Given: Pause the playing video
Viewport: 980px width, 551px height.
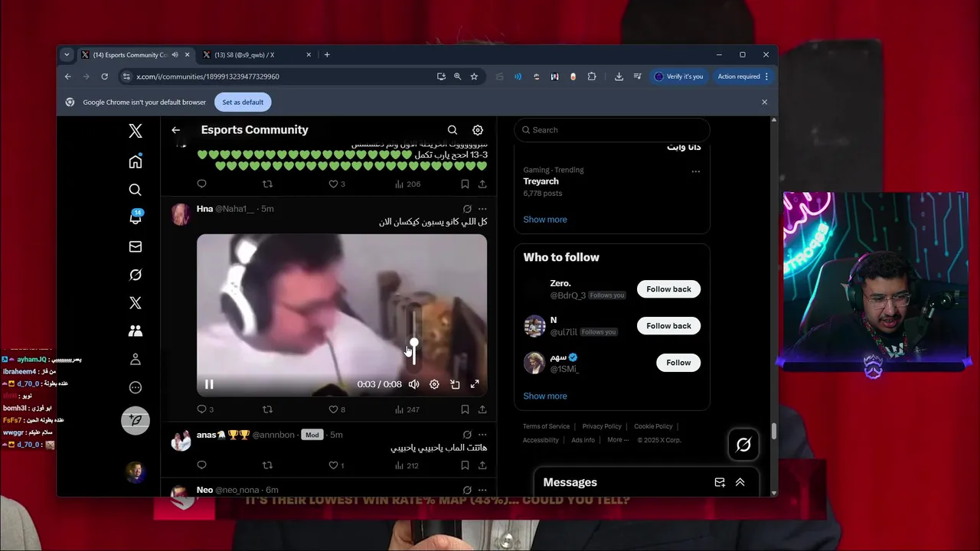Looking at the screenshot, I should [x=209, y=384].
